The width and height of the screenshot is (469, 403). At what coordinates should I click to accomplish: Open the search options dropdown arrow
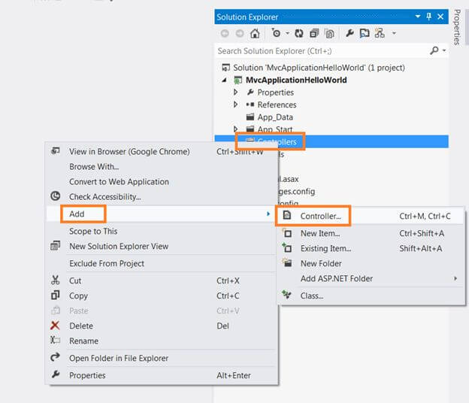pyautogui.click(x=444, y=50)
